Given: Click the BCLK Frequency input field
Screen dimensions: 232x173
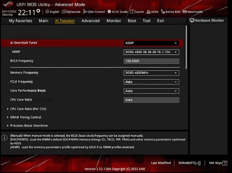Looking at the screenshot, I should point(152,61).
